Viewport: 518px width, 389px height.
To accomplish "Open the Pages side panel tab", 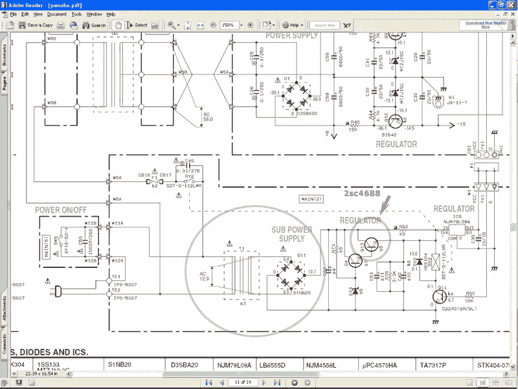I will pyautogui.click(x=5, y=84).
